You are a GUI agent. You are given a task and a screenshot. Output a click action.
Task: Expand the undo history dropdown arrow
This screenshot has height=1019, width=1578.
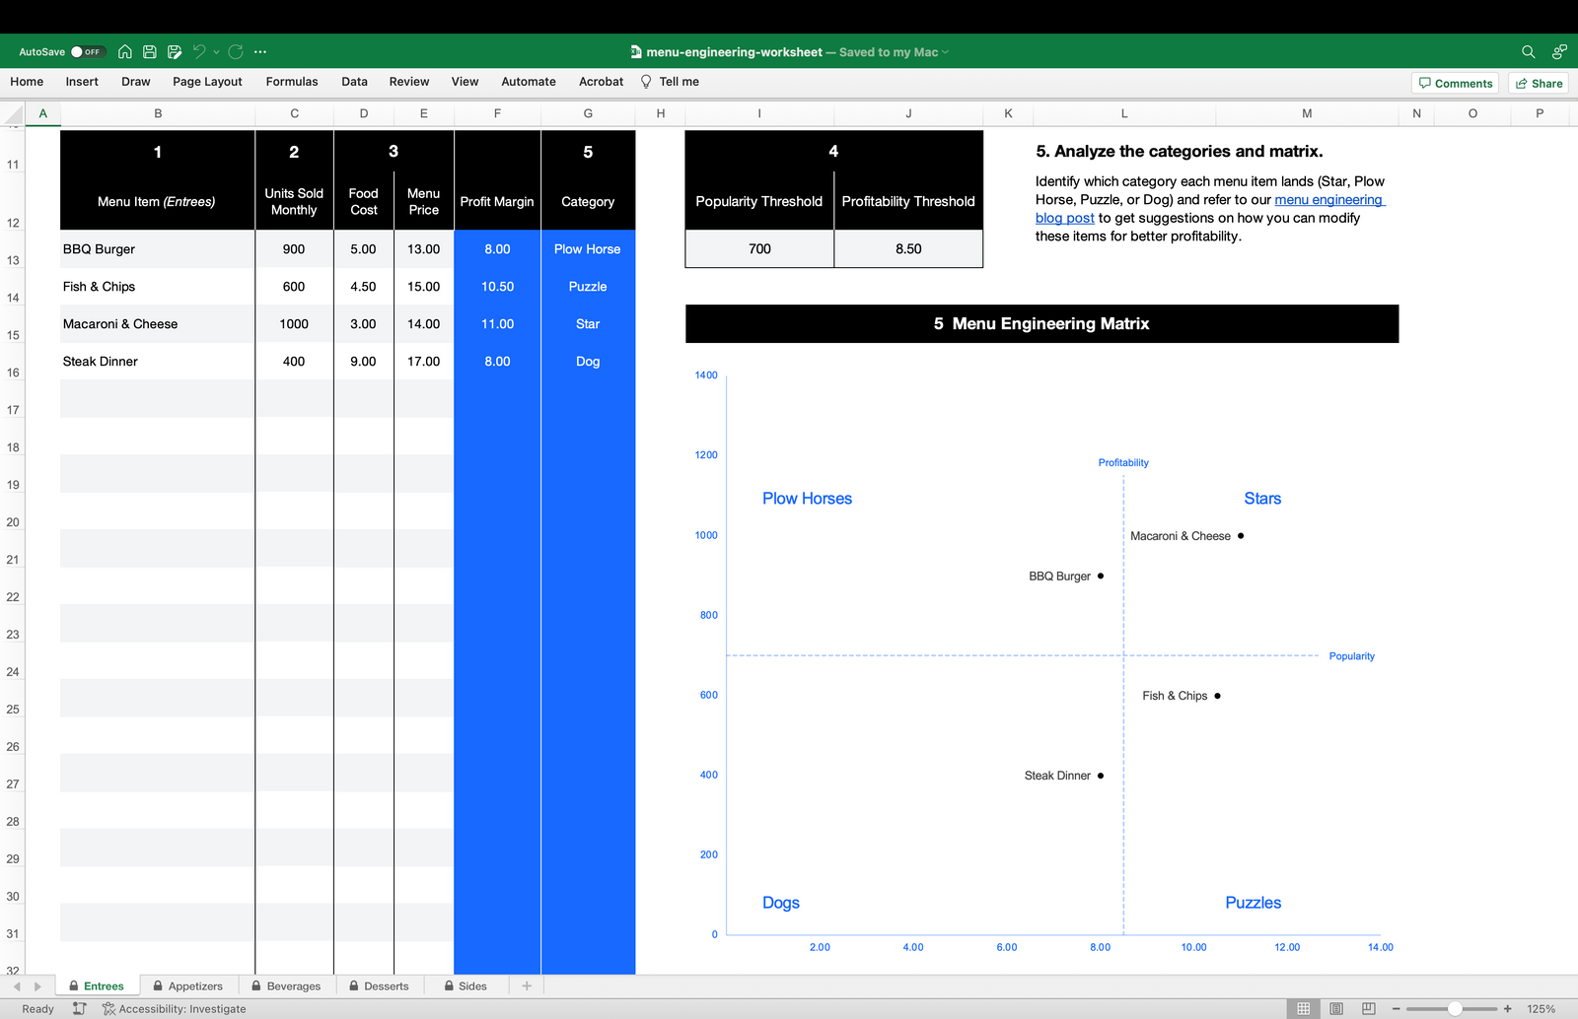tap(216, 52)
